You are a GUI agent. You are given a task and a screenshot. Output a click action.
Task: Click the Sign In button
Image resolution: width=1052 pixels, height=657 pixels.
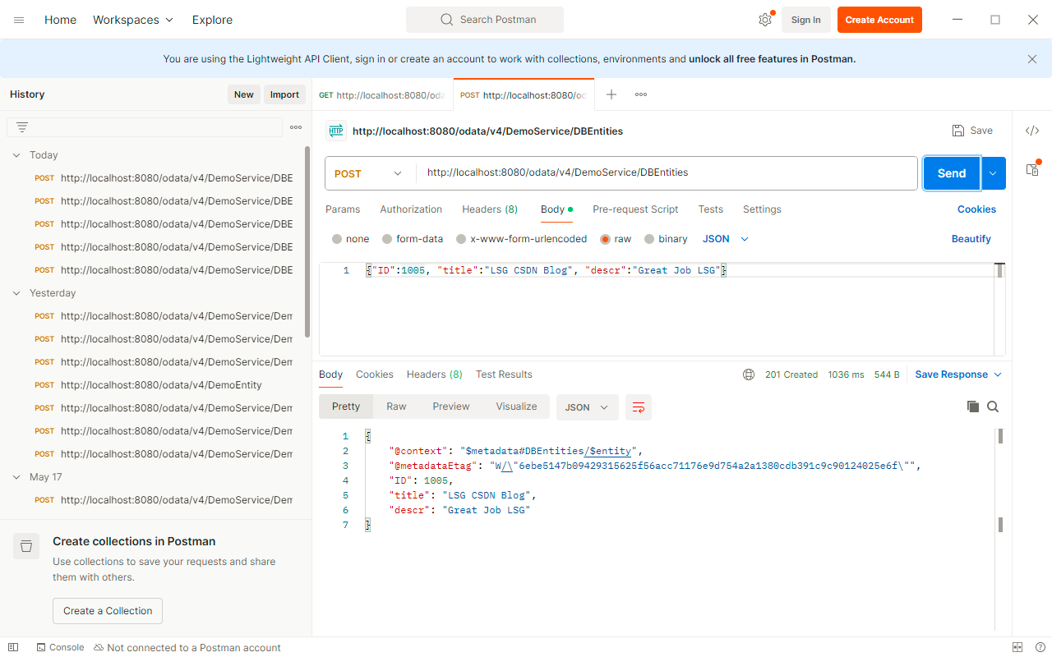coord(805,20)
